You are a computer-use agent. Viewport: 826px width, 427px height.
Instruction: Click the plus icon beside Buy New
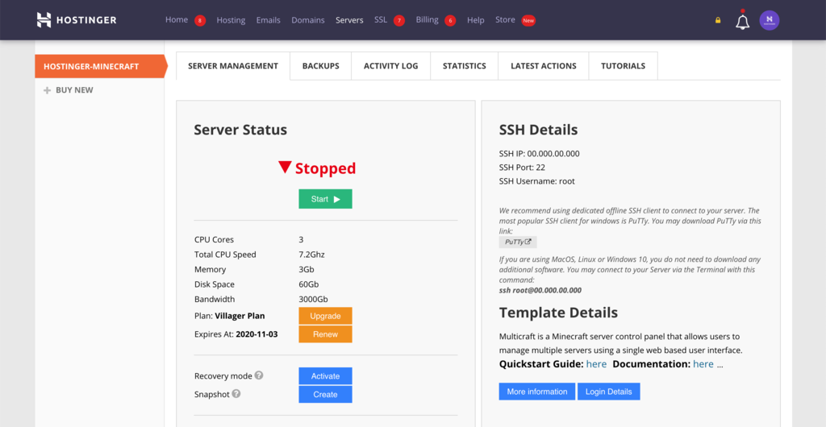[48, 90]
